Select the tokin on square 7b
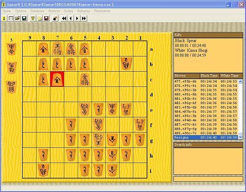Image resolution: width=246 pixels, height=192 pixels. pyautogui.click(x=57, y=64)
